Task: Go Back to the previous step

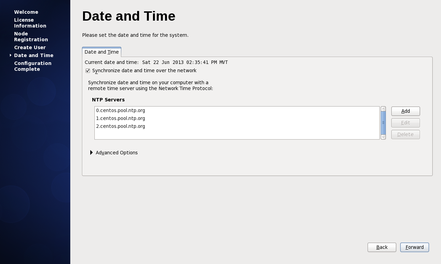Action: (382, 247)
